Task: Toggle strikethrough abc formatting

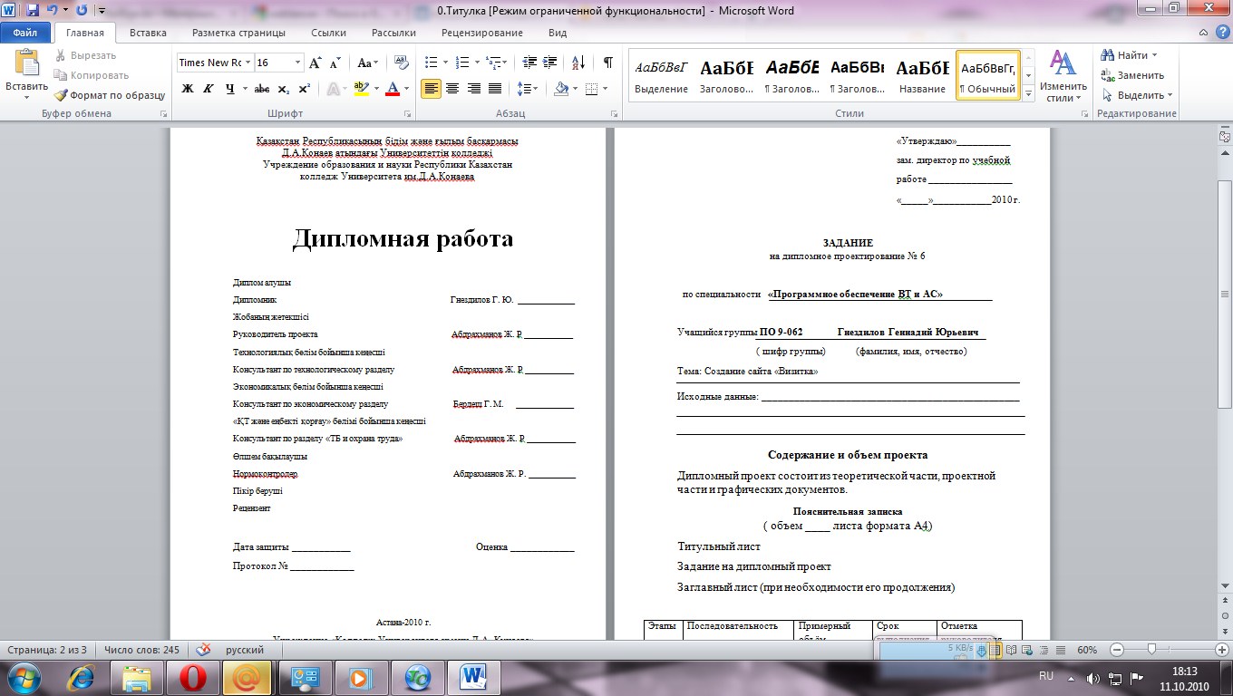Action: click(262, 89)
